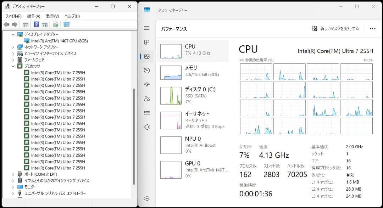The height and width of the screenshot is (208, 383).
Task: Click the Forward arrow in Device Manager toolbar
Action: click(15, 24)
